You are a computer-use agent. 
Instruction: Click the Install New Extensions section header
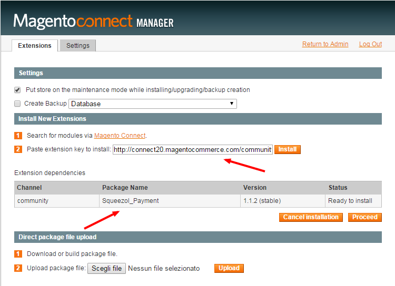(198, 119)
